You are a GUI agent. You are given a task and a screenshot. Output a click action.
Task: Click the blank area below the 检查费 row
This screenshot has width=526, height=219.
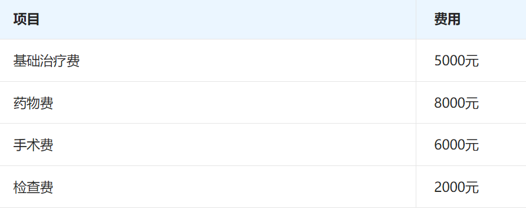tap(263, 214)
